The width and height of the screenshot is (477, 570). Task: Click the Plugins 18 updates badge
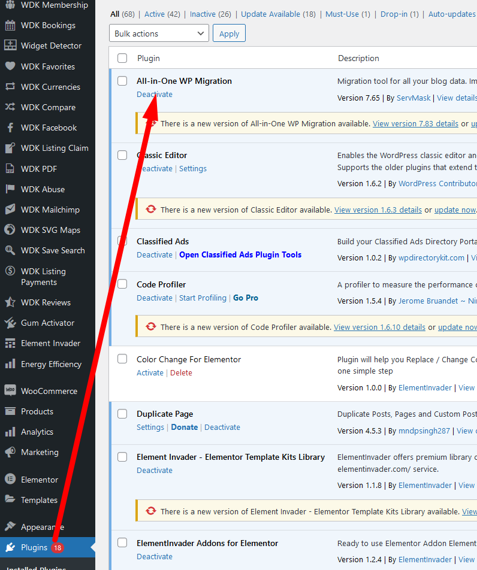click(x=58, y=548)
